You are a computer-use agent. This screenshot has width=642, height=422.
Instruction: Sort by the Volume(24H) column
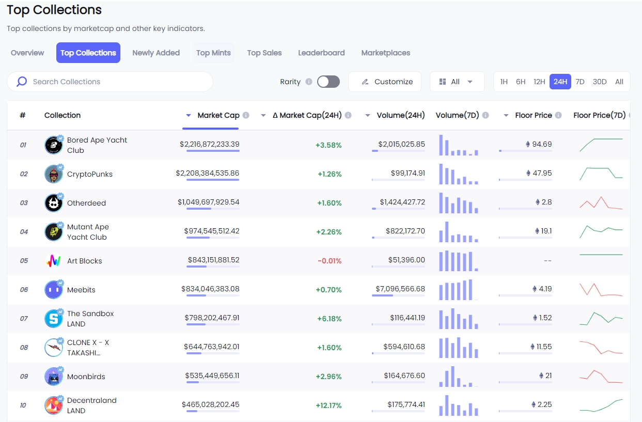401,115
